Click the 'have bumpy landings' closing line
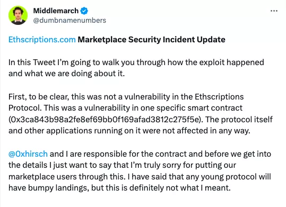286x207 pixels. 119,188
